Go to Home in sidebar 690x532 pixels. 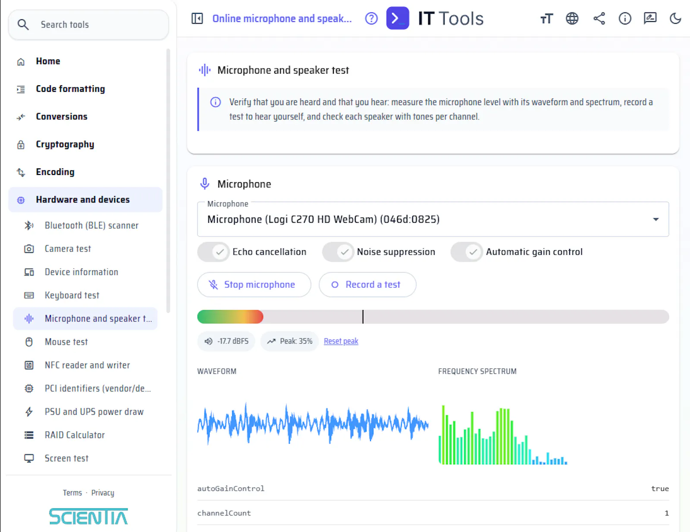85,61
